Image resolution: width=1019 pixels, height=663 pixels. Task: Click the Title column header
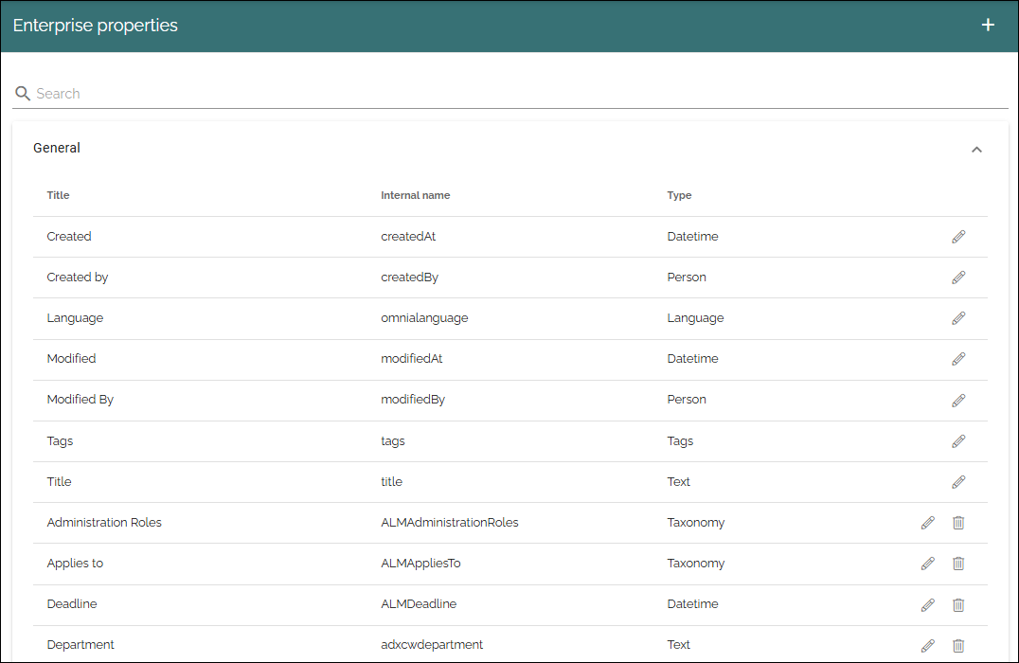tap(58, 195)
